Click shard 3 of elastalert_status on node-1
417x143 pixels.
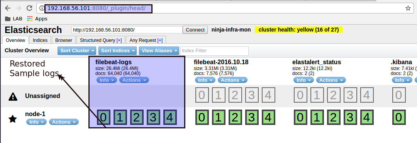coord(350,117)
